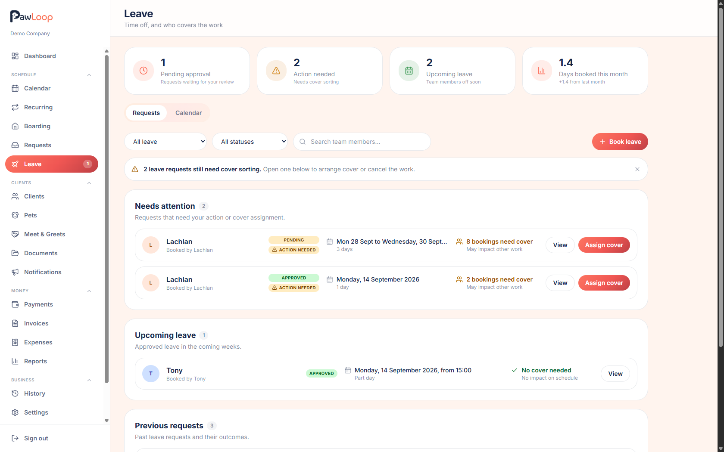Open Notifications in sidebar
The height and width of the screenshot is (452, 724).
(x=52, y=272)
